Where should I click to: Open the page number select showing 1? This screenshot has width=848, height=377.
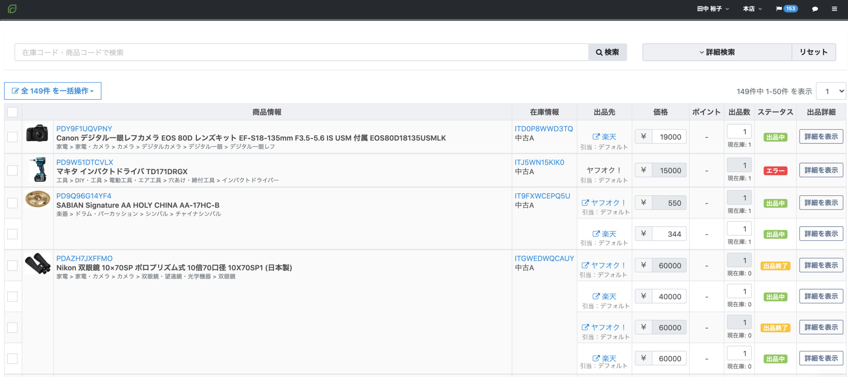831,91
